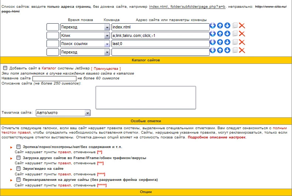The width and height of the screenshot is (292, 196).
Task: Move the last Переход row up
Action: [x=220, y=50]
